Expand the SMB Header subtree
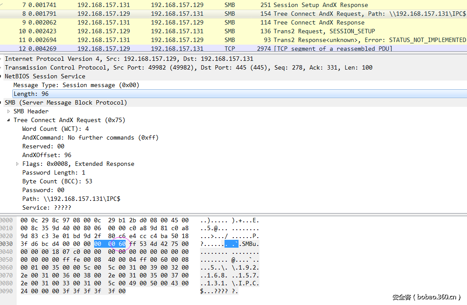467x305 pixels. pyautogui.click(x=8, y=112)
